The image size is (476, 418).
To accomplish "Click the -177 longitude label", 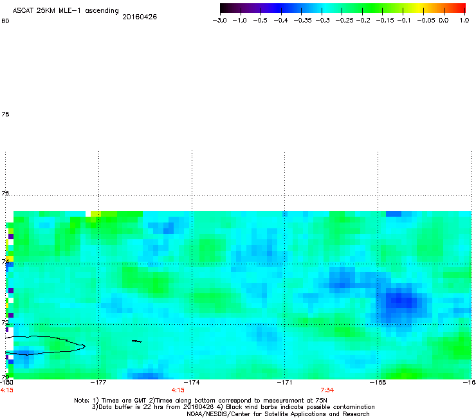I will [98, 382].
